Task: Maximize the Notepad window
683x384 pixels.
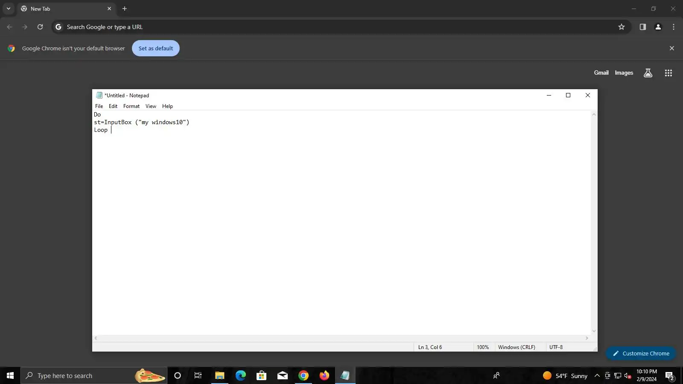Action: tap(568, 95)
